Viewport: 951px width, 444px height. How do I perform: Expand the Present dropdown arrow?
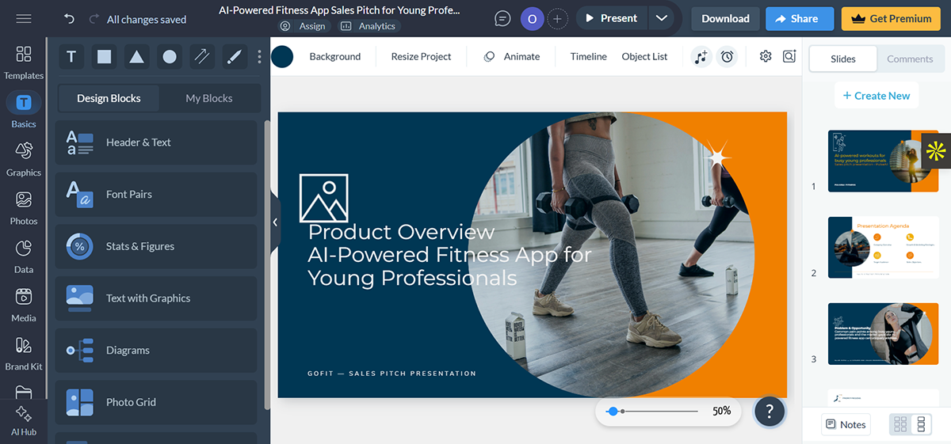tap(662, 19)
